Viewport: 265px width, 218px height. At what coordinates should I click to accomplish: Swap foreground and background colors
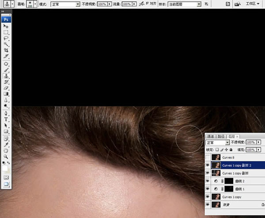coord(8,163)
